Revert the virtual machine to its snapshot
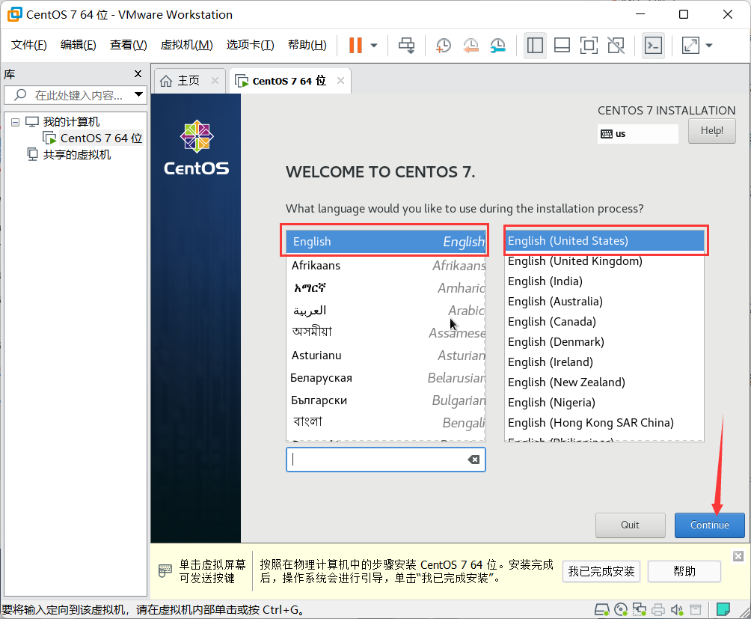 470,45
